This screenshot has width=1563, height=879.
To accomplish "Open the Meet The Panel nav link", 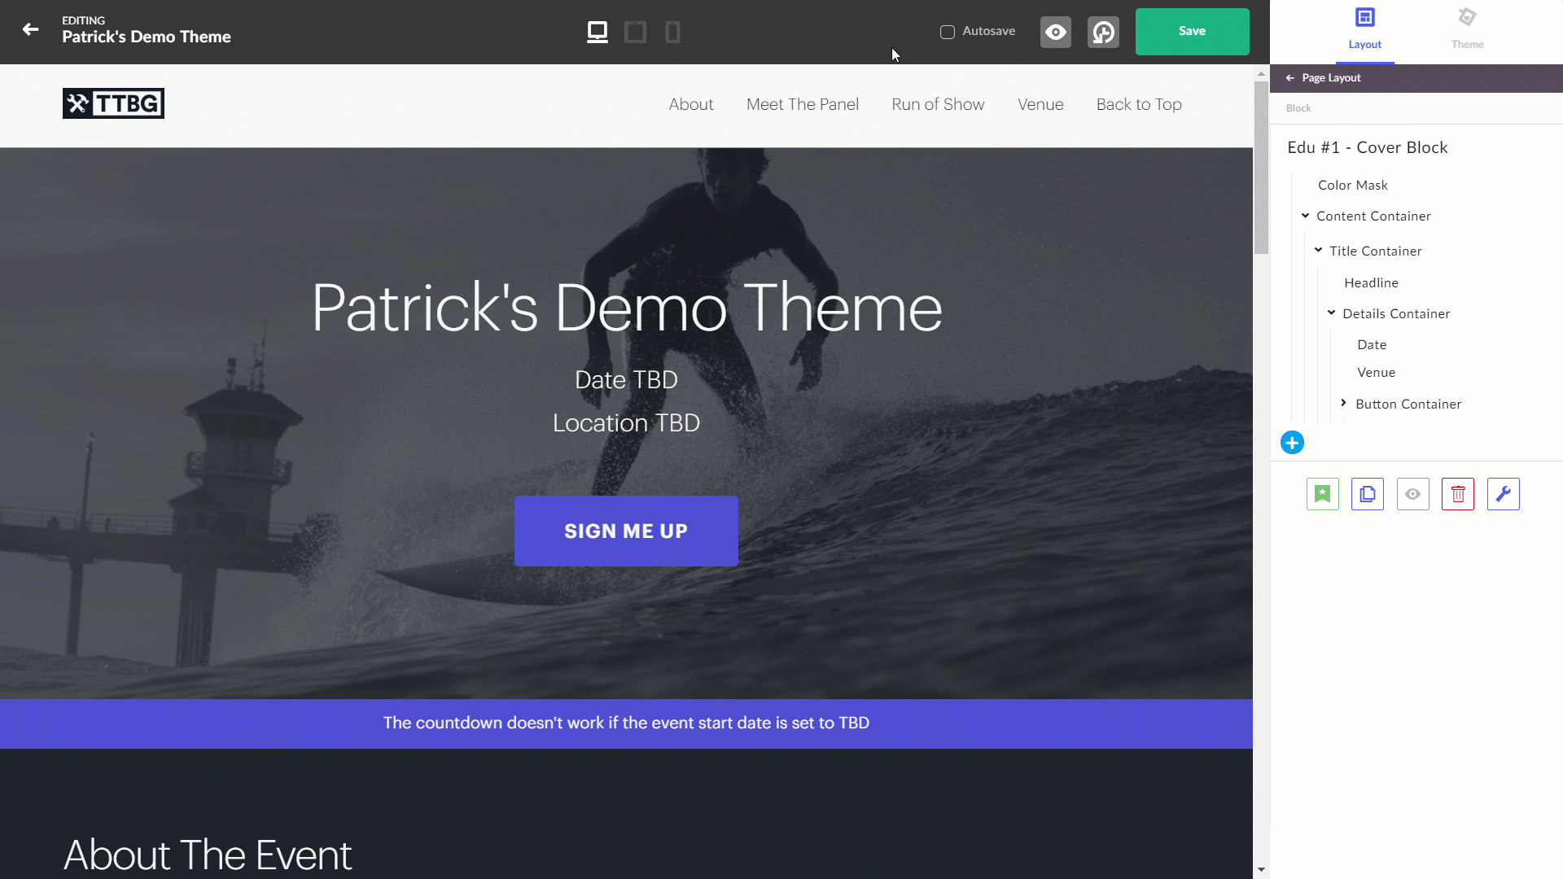I will pyautogui.click(x=803, y=104).
